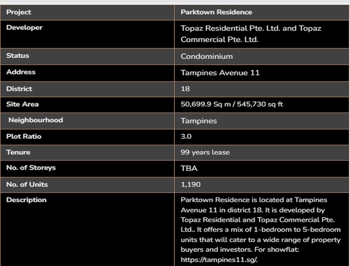Click the Description row label

(x=26, y=200)
